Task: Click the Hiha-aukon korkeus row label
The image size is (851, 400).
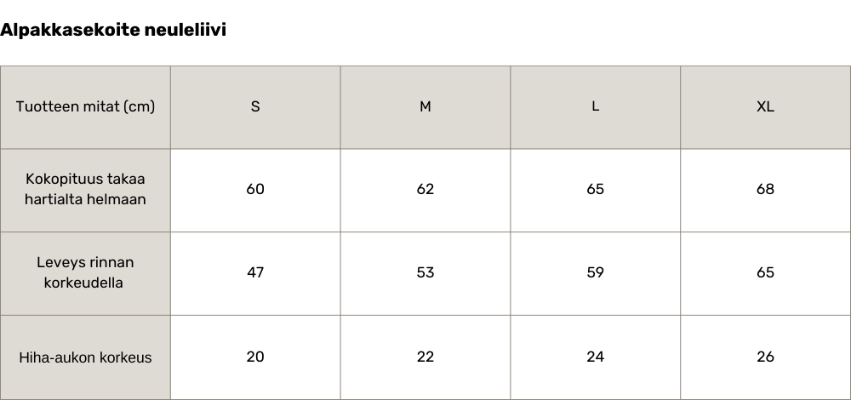Action: (x=85, y=357)
